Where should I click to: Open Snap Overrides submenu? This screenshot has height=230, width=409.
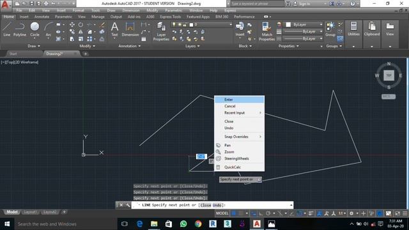pyautogui.click(x=239, y=136)
